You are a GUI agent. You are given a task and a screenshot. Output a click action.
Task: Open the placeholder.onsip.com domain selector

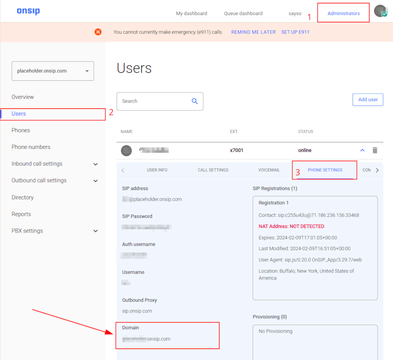click(x=52, y=71)
